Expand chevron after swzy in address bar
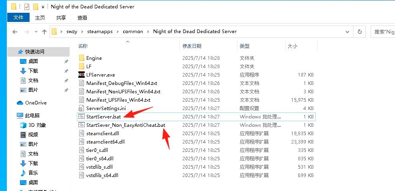 coord(82,32)
